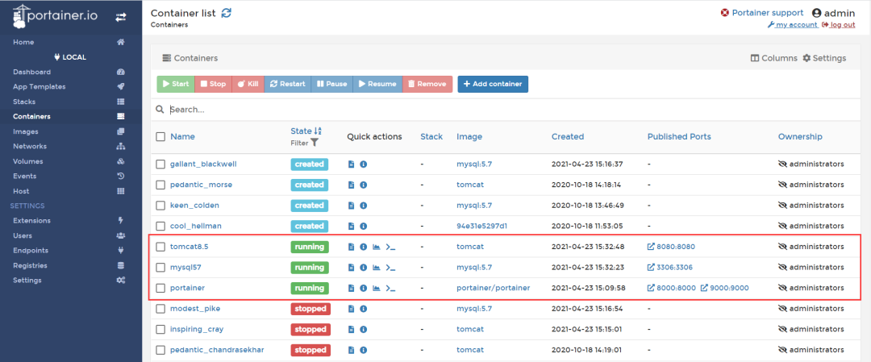Click the sidebar collapse arrows icon
871x362 pixels.
(x=120, y=17)
